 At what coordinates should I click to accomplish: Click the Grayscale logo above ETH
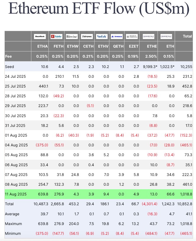[166, 36]
